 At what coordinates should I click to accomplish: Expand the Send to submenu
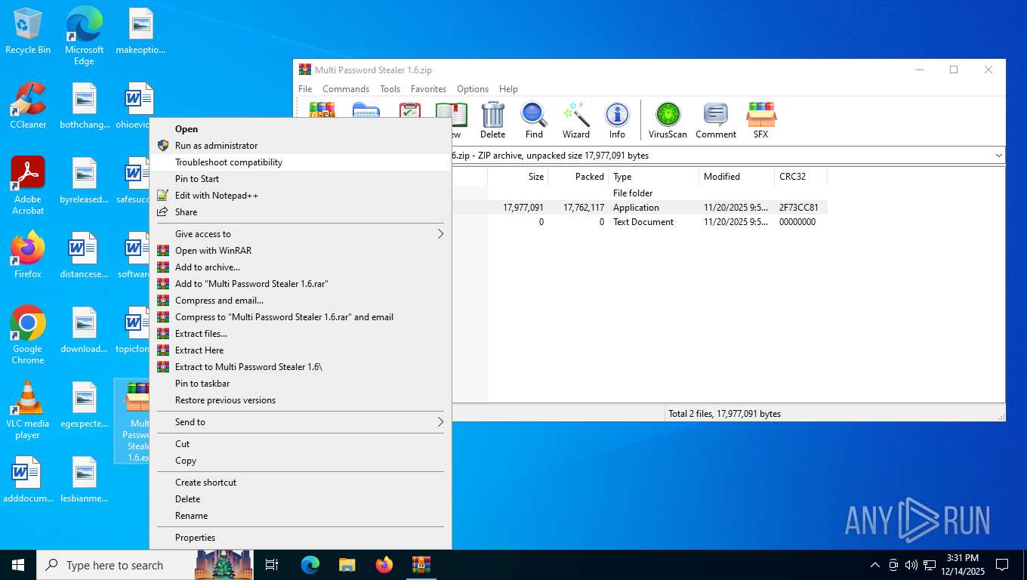coord(301,422)
